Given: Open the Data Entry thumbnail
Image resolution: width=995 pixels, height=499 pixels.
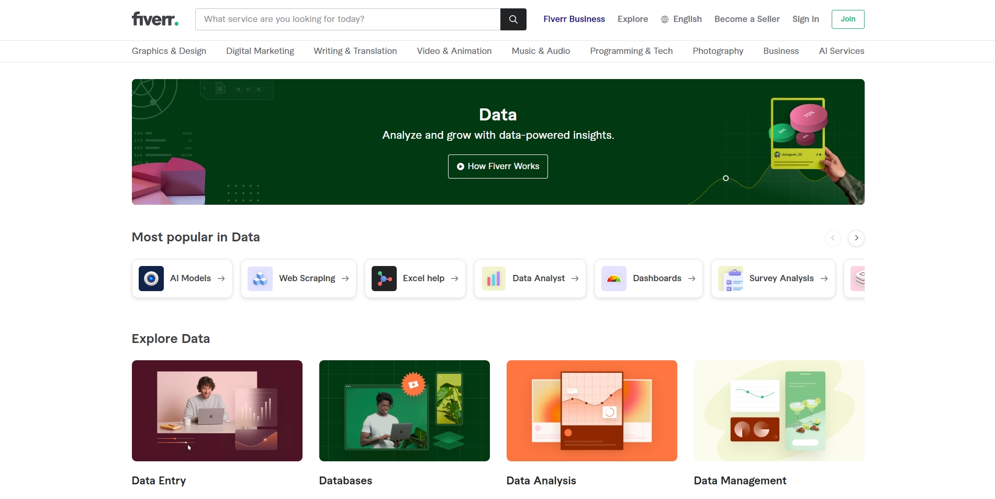Looking at the screenshot, I should (217, 411).
